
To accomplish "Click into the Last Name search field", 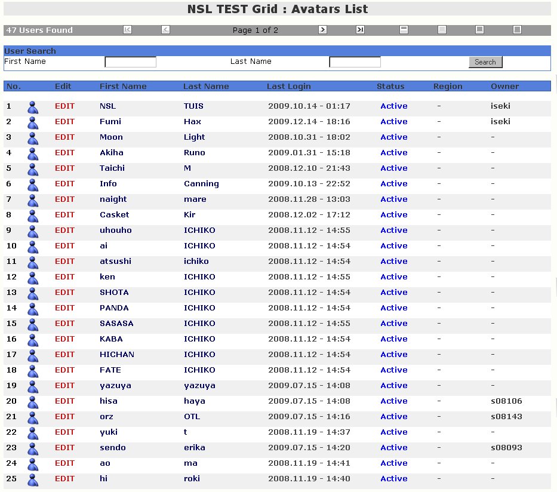I will [x=355, y=62].
